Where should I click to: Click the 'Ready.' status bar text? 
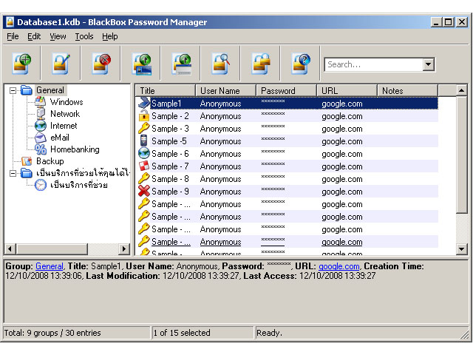click(x=269, y=333)
